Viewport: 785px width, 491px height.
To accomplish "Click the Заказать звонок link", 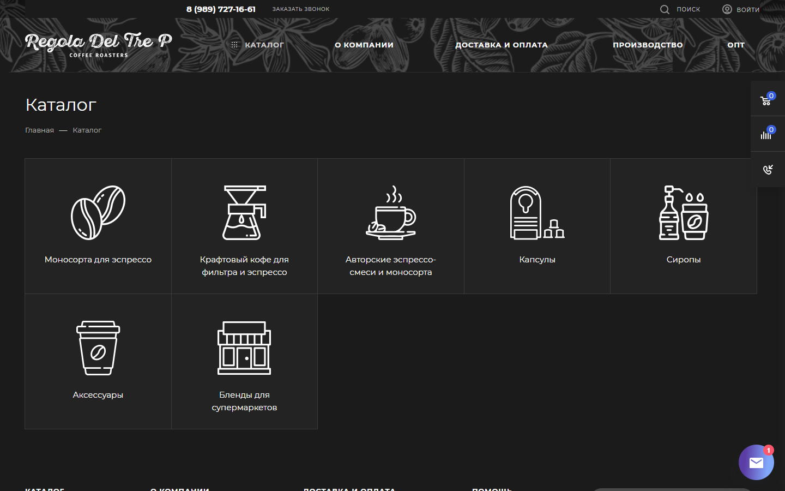I will coord(301,9).
